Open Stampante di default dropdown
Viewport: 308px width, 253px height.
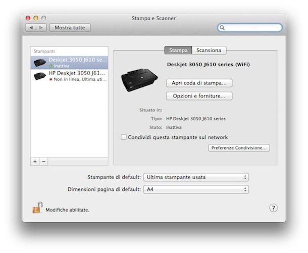[196, 177]
